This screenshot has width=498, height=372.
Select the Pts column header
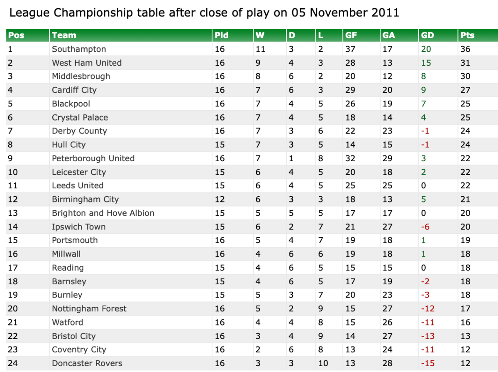point(467,35)
